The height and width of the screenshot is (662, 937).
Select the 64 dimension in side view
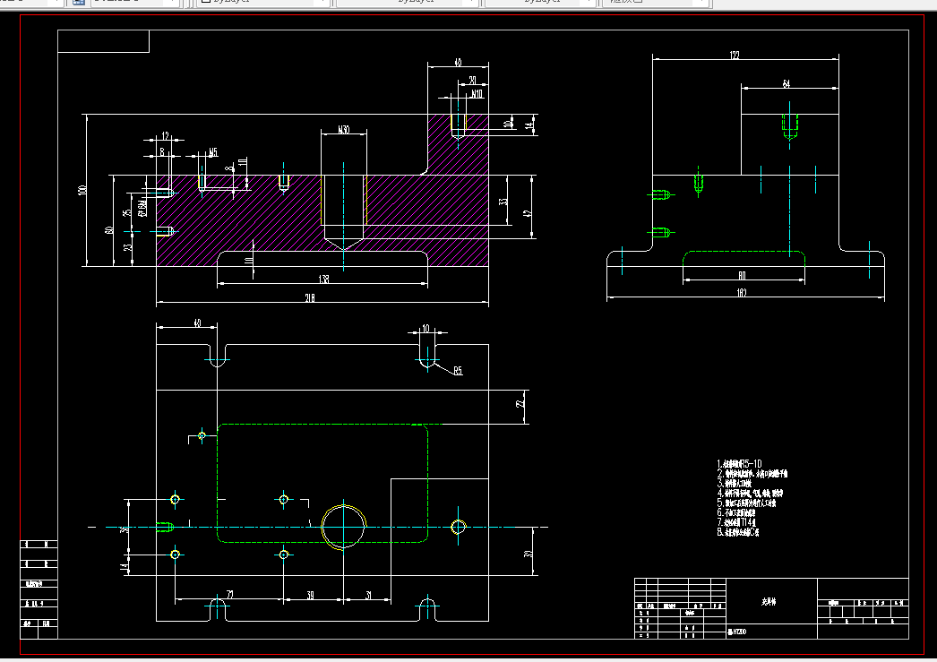[787, 83]
